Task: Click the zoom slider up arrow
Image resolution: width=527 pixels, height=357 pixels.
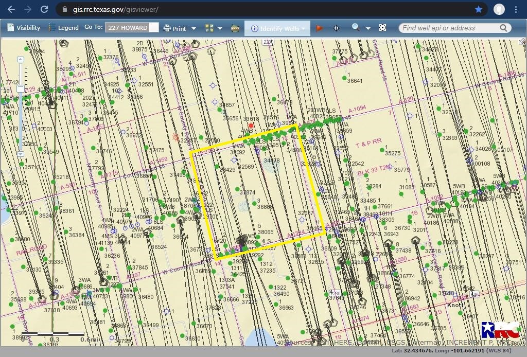Action: 21,60
